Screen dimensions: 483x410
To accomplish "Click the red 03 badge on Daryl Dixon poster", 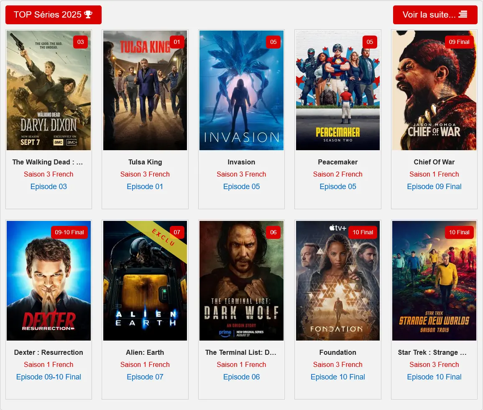I will click(80, 42).
